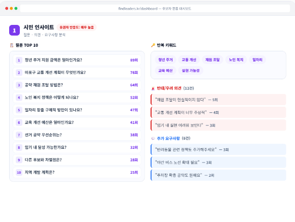Open request "주차장 확충 공약도 원해요"
Viewport: 295px width, 222px height.
point(218,175)
